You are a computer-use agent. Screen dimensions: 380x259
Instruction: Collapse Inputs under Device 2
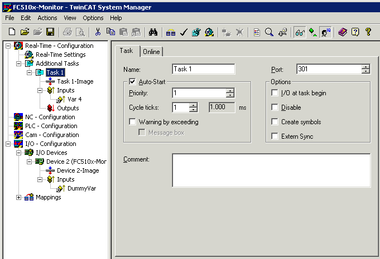40,180
